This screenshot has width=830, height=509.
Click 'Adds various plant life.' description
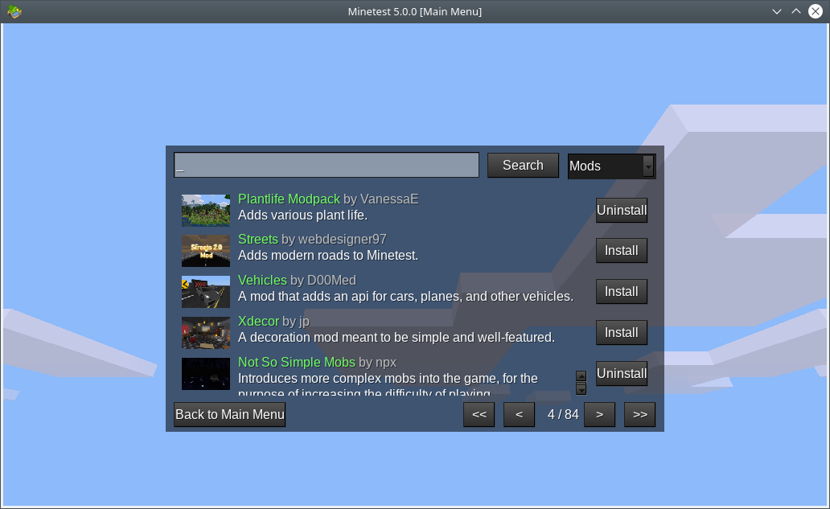click(x=302, y=216)
